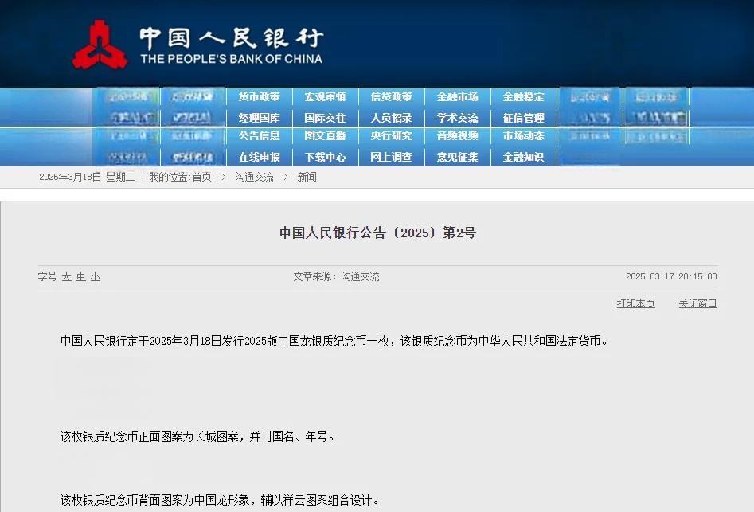
Task: Click the date 2025年3月18日 星期二 in the breadcrumb bar
Action: pos(87,177)
